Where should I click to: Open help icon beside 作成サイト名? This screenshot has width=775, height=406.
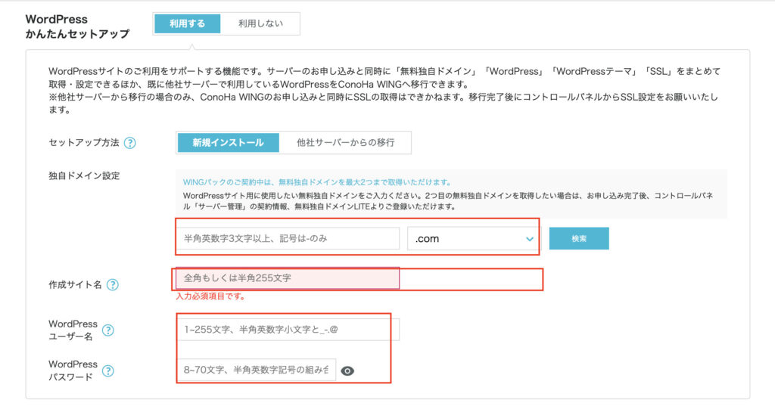[113, 284]
